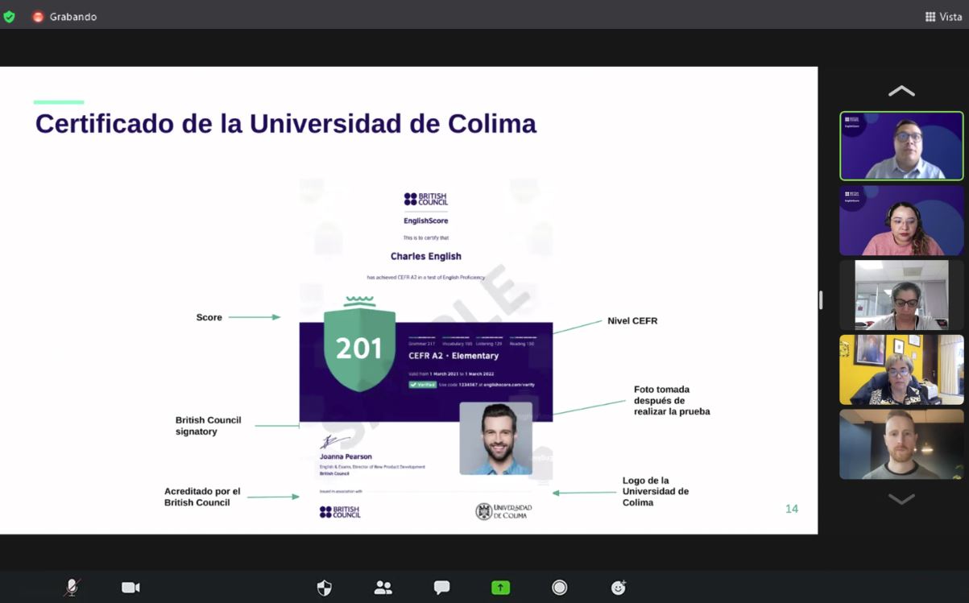Click the sample certificate profile photo
This screenshot has width=969, height=603.
coord(495,439)
